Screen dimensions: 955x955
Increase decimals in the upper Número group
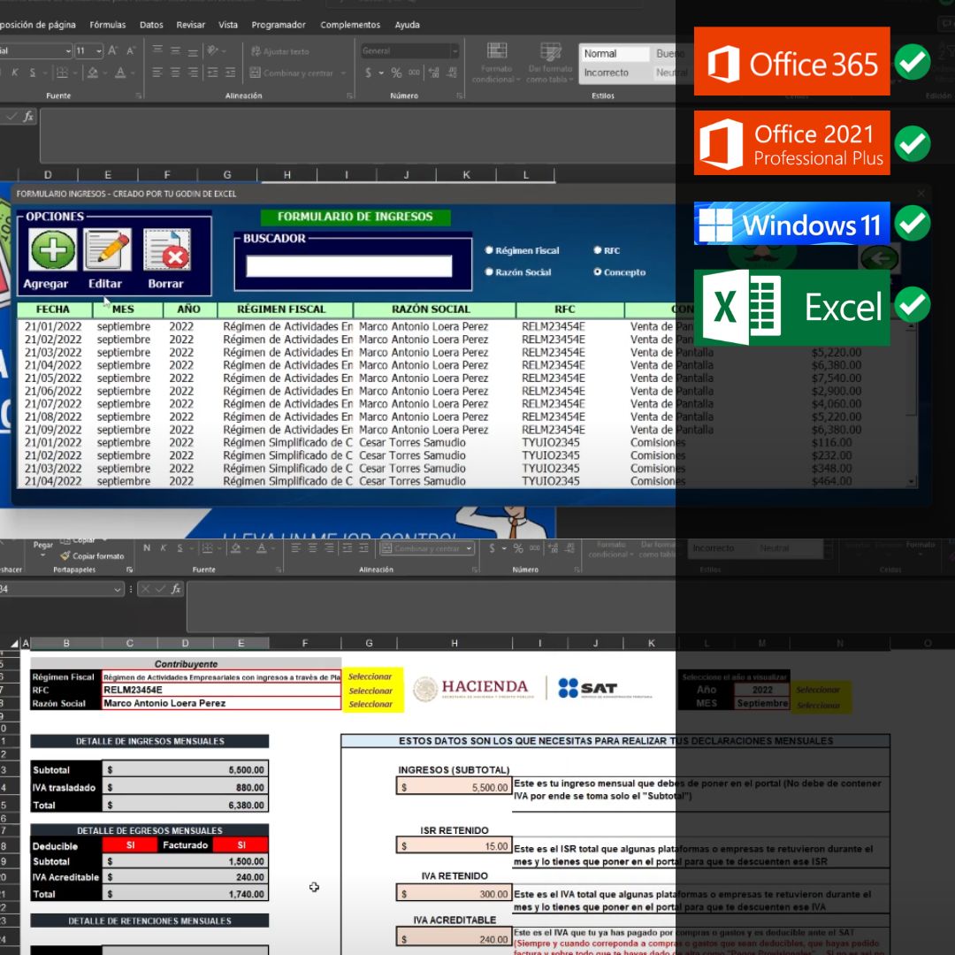[x=433, y=73]
